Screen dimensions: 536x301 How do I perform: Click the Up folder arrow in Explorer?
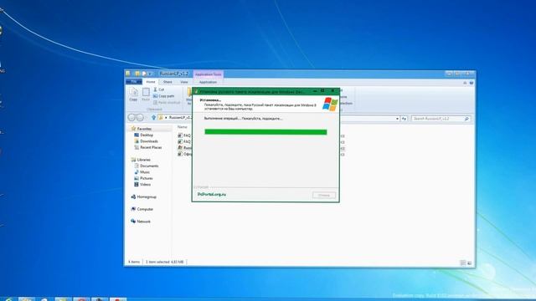[x=153, y=117]
